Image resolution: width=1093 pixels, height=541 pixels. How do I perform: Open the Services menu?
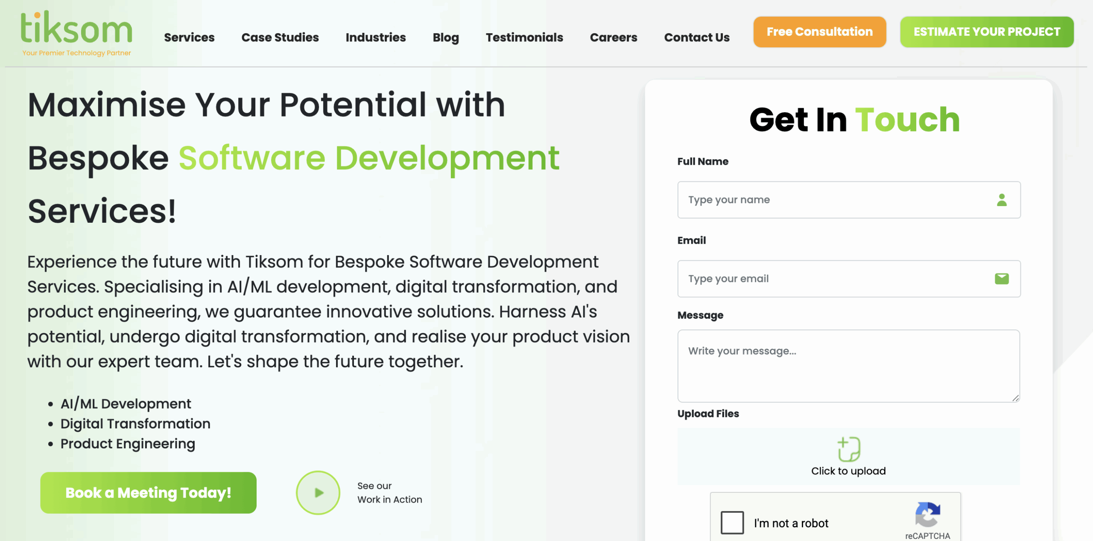[189, 38]
